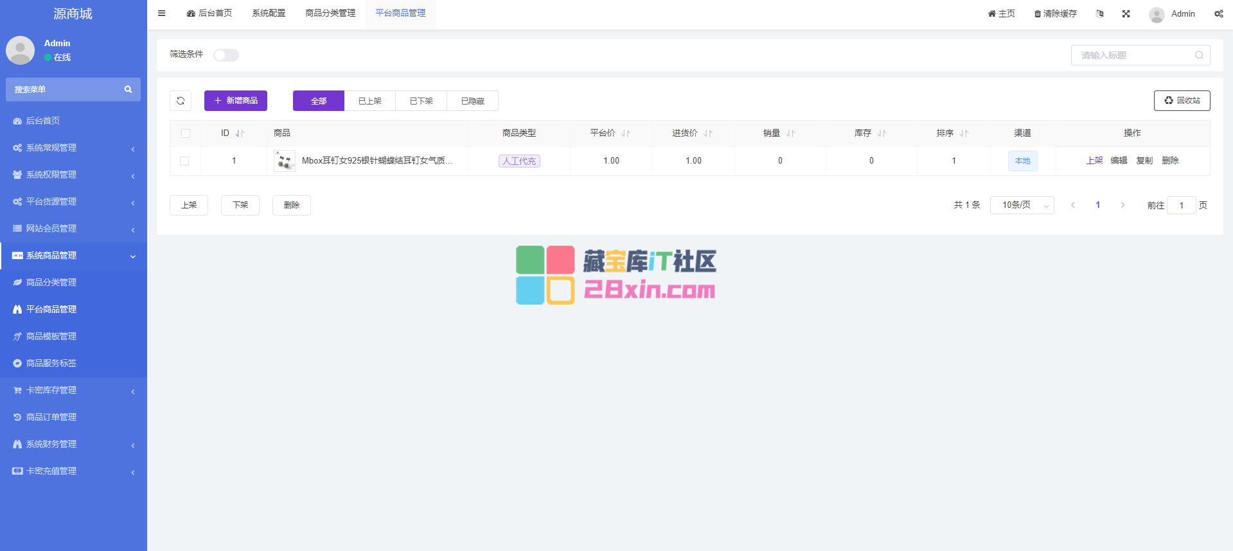Select the 全部 filter tab
The image size is (1233, 551).
(319, 101)
